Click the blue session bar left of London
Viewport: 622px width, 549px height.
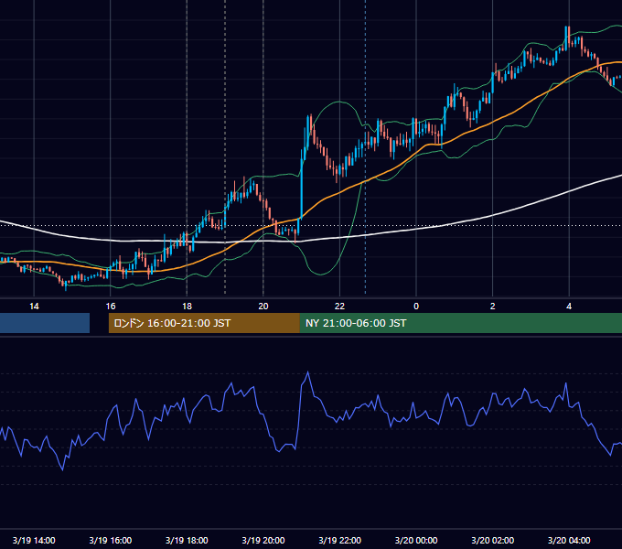[x=45, y=323]
